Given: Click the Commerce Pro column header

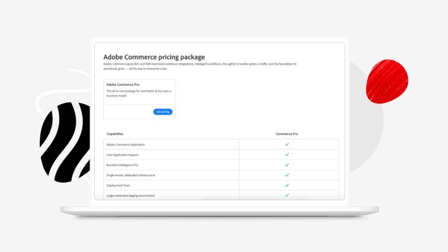Looking at the screenshot, I should 287,134.
